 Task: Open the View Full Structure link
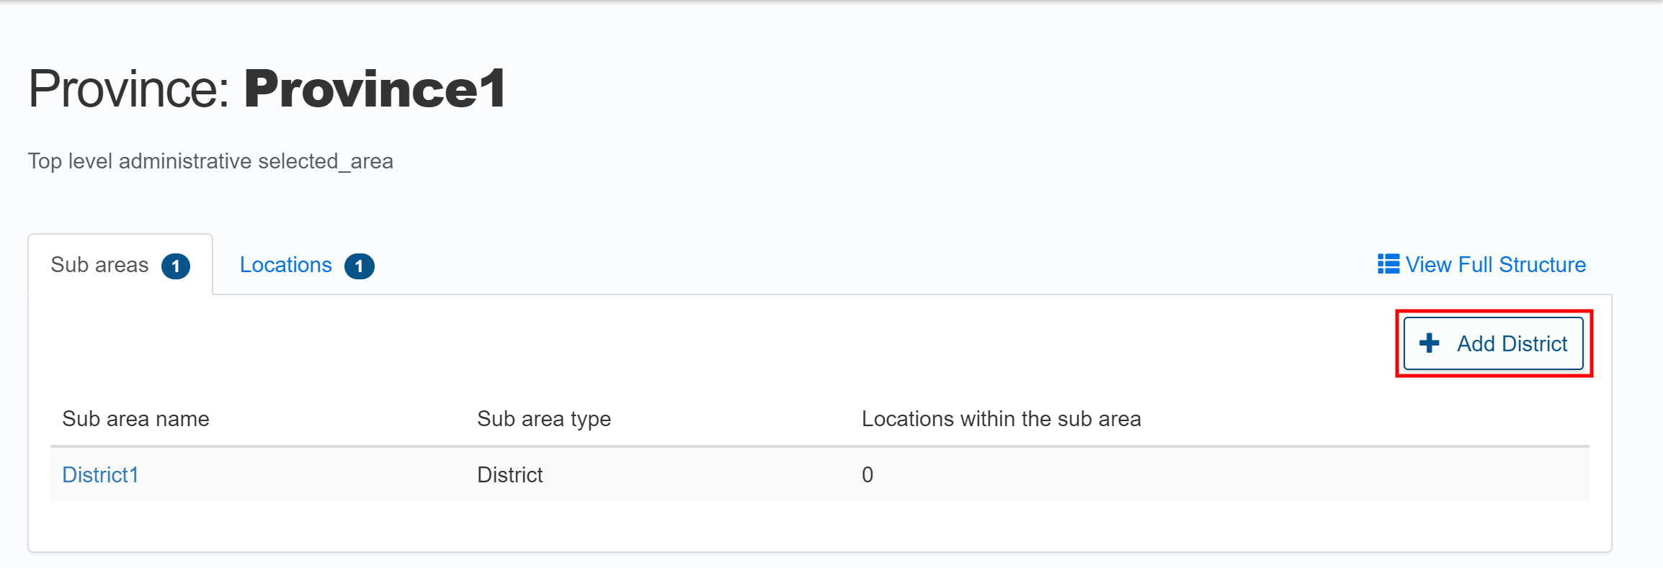pyautogui.click(x=1495, y=265)
